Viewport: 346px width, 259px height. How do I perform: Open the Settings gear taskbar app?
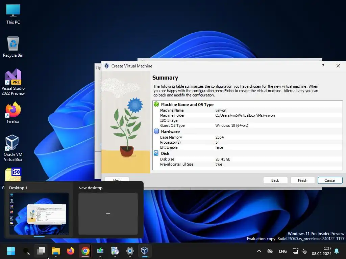(x=130, y=251)
